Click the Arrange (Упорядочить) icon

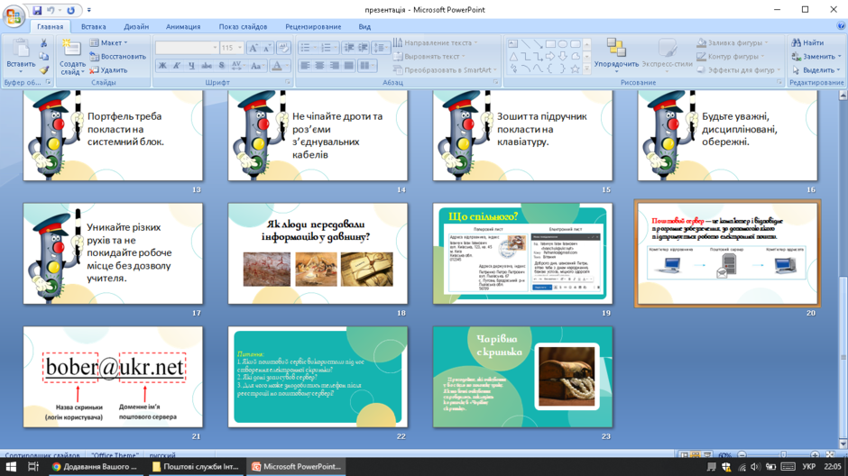click(616, 53)
